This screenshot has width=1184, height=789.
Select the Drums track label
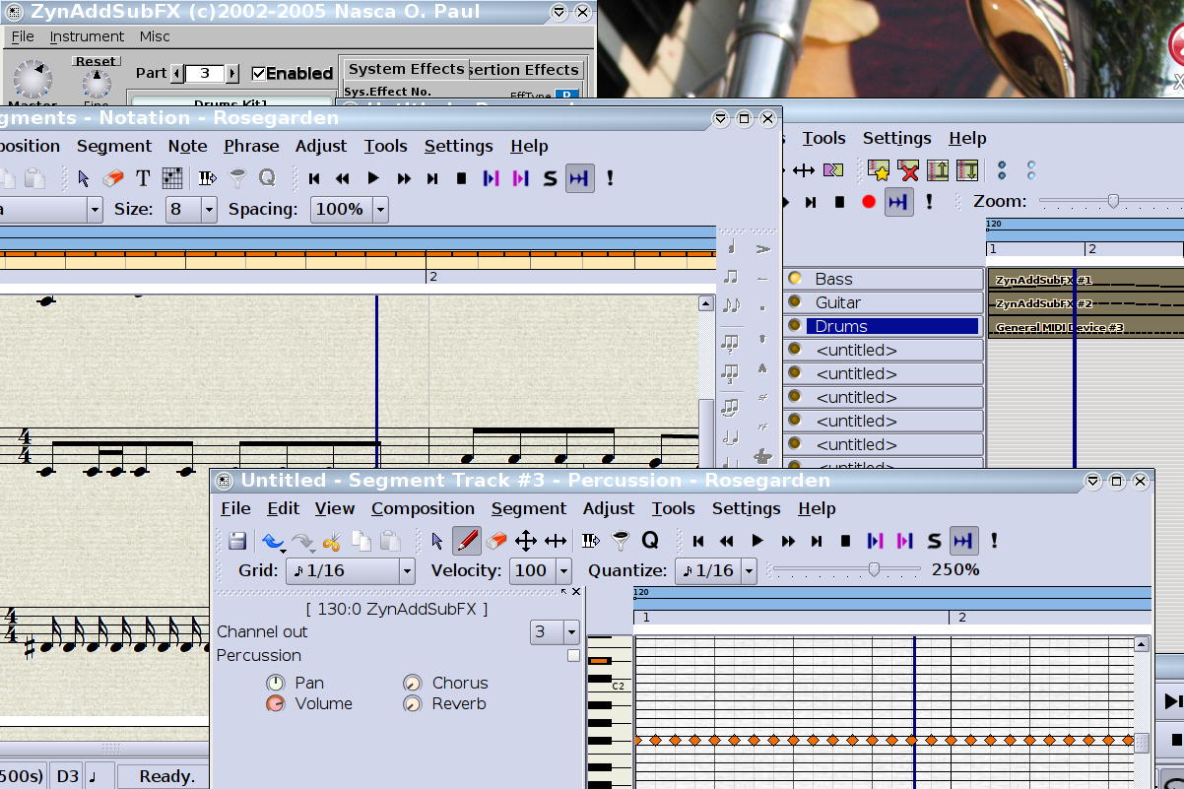[892, 326]
